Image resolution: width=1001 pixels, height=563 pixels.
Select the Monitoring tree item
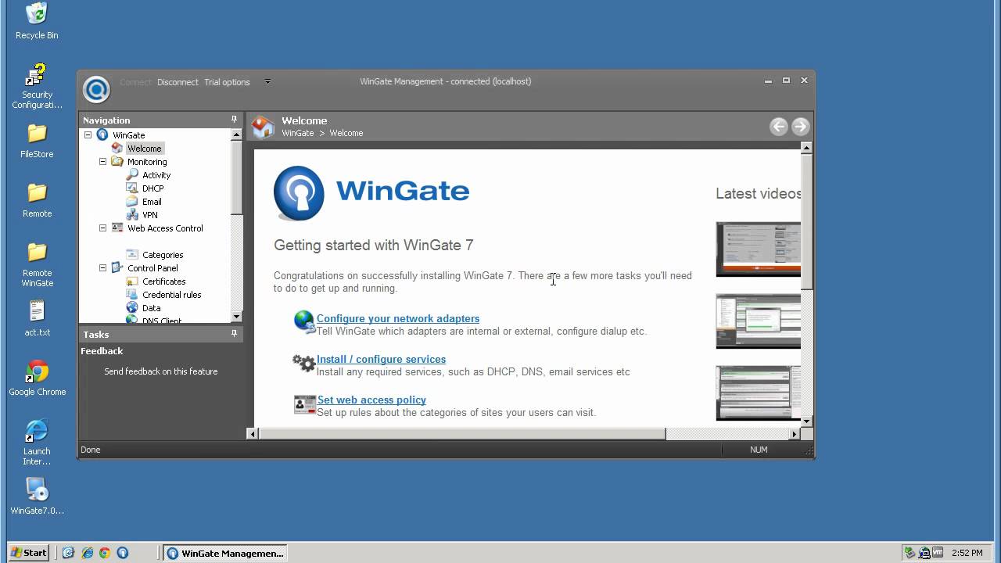147,162
